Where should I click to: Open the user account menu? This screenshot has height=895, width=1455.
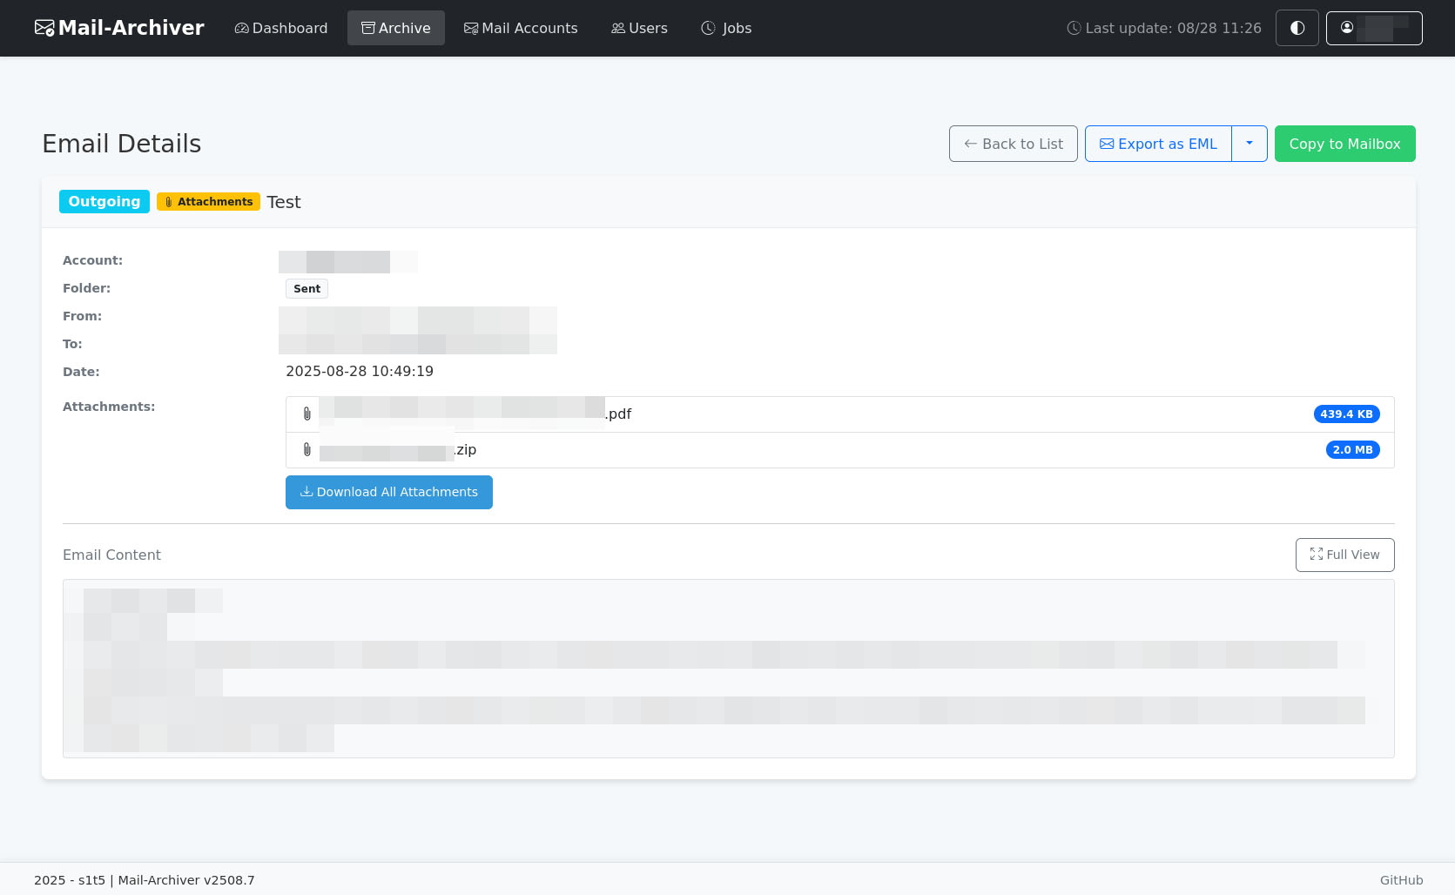pyautogui.click(x=1374, y=27)
